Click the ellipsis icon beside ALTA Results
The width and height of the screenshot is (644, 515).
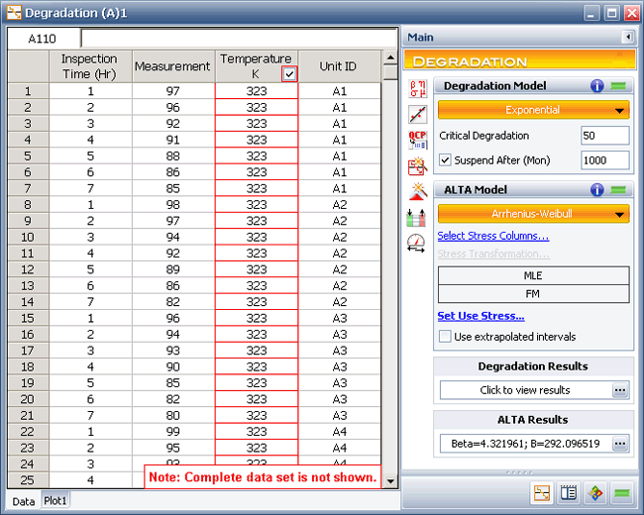(x=620, y=444)
